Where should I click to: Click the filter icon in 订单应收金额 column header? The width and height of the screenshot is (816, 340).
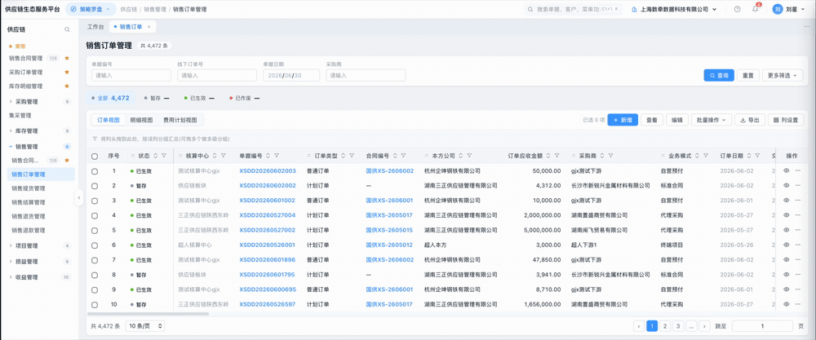[557, 156]
